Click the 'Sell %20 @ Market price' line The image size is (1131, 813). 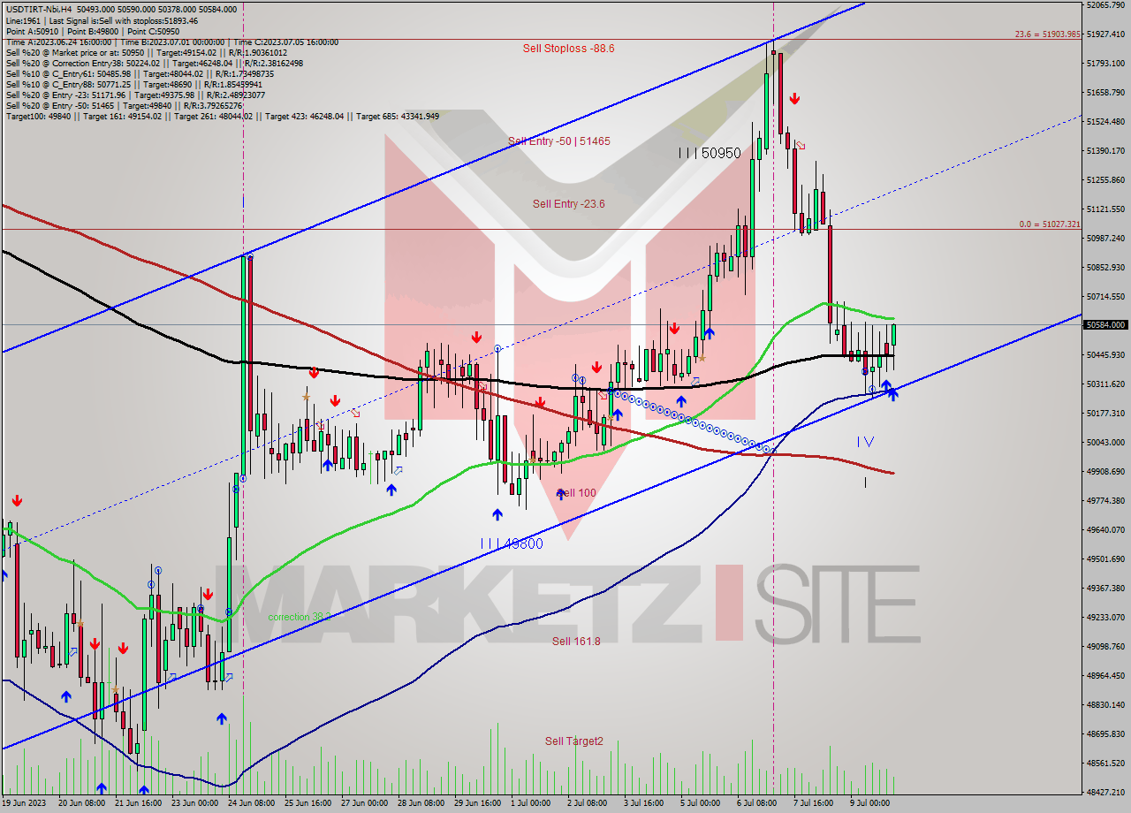tap(146, 53)
